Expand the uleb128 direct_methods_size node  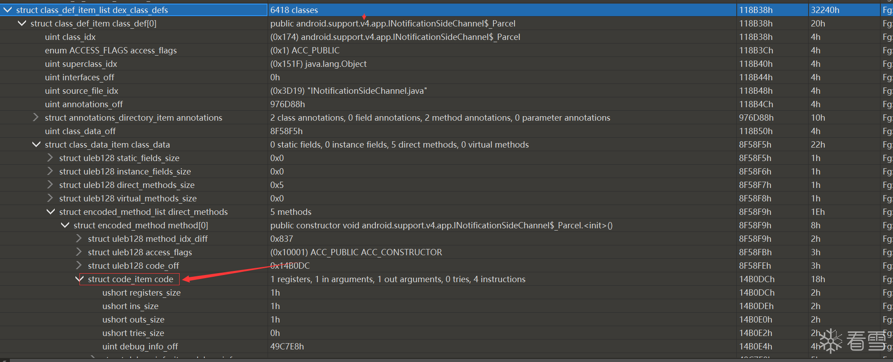pyautogui.click(x=50, y=185)
